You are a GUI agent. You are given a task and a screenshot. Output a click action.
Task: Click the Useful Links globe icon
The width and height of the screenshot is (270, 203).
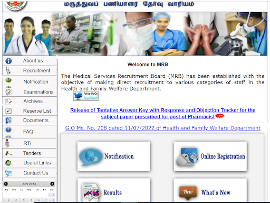8,163
